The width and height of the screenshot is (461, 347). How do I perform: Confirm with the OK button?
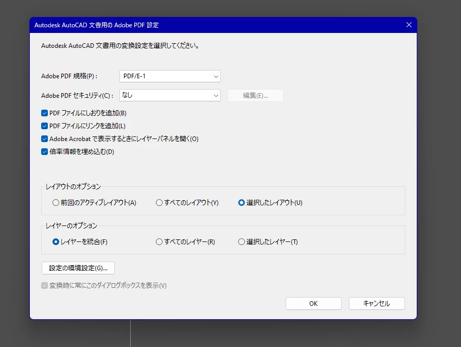(313, 303)
